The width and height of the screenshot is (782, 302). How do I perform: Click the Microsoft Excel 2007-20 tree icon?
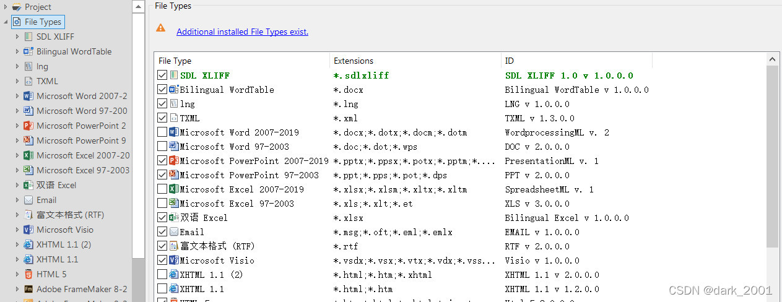[x=28, y=155]
